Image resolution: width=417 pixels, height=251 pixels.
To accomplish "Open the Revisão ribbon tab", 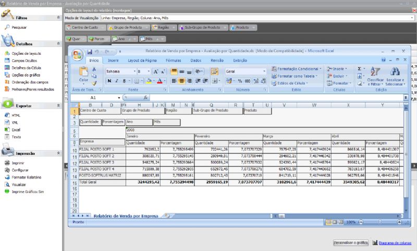I will coord(217,61).
